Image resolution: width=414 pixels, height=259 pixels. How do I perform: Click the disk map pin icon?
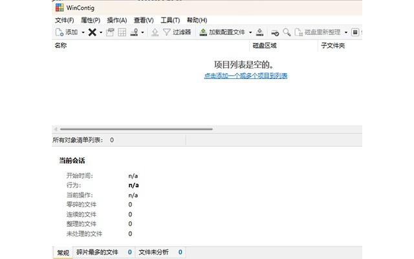(x=134, y=32)
